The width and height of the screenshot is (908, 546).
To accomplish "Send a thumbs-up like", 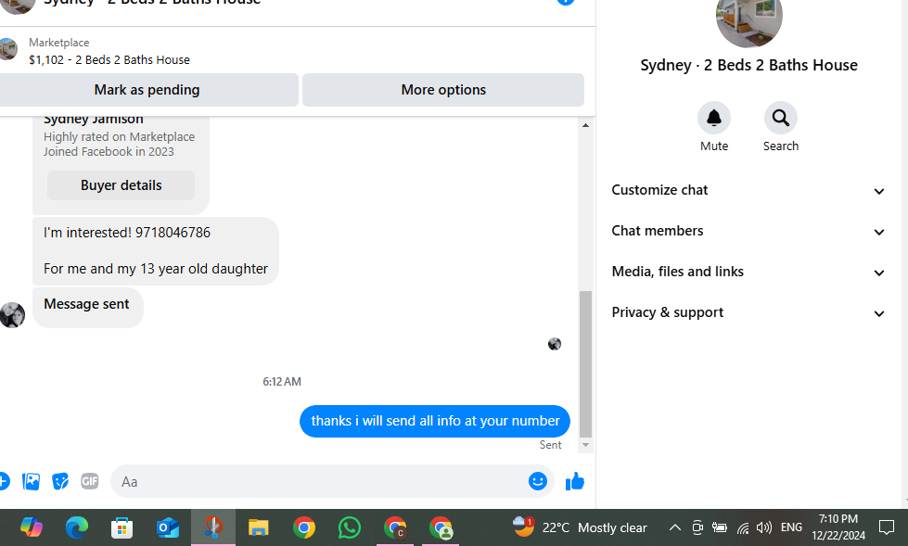I will click(574, 481).
